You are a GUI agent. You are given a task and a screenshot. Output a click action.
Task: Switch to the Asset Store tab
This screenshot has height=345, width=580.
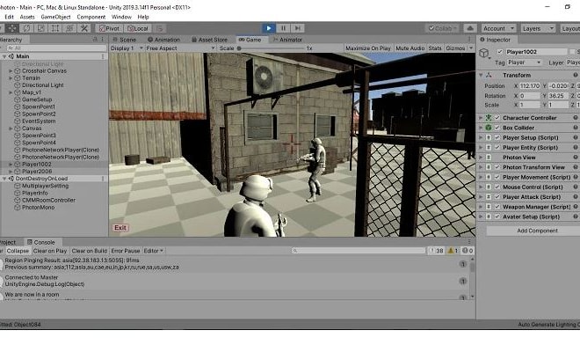coord(209,40)
